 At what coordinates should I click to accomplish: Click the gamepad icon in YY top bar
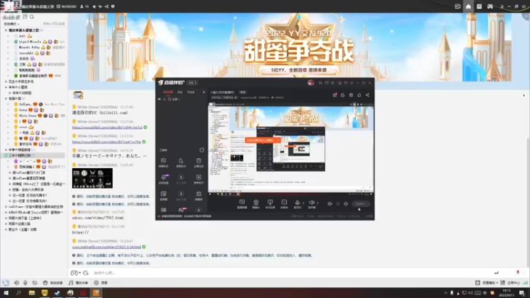[490, 7]
